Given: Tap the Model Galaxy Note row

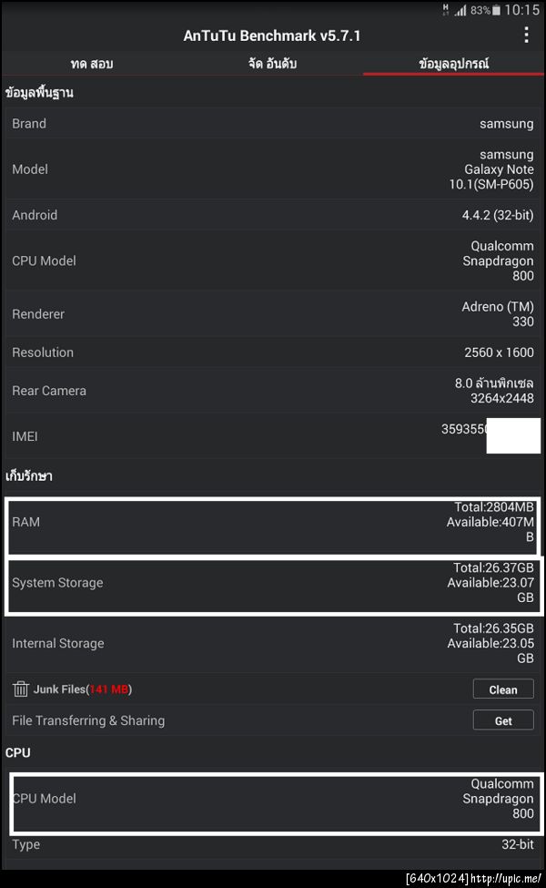Looking at the screenshot, I should coord(273,169).
